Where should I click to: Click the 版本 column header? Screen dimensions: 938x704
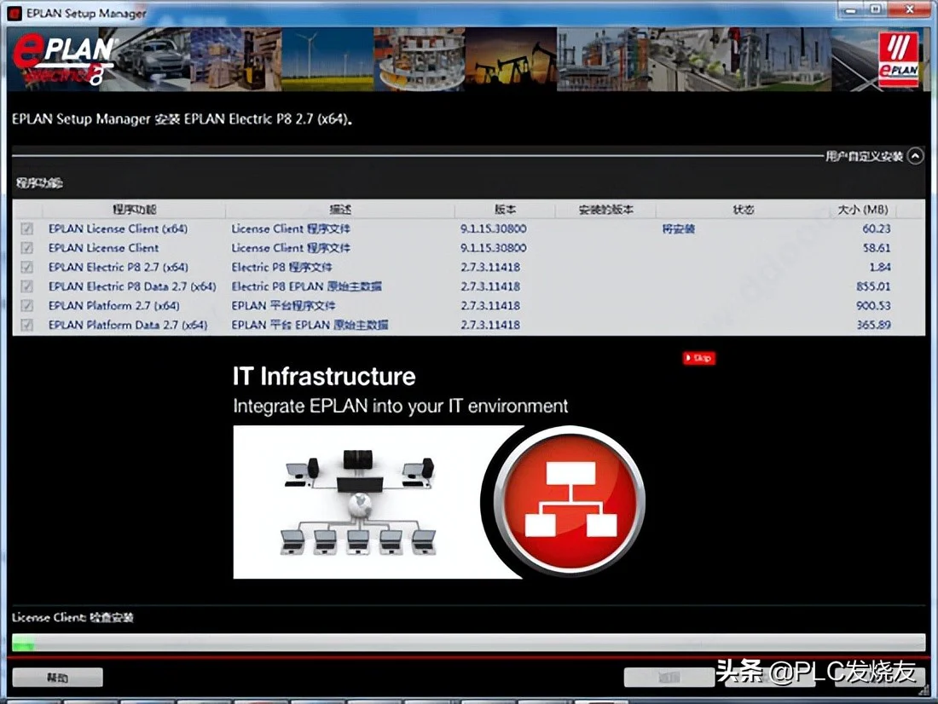pos(505,210)
